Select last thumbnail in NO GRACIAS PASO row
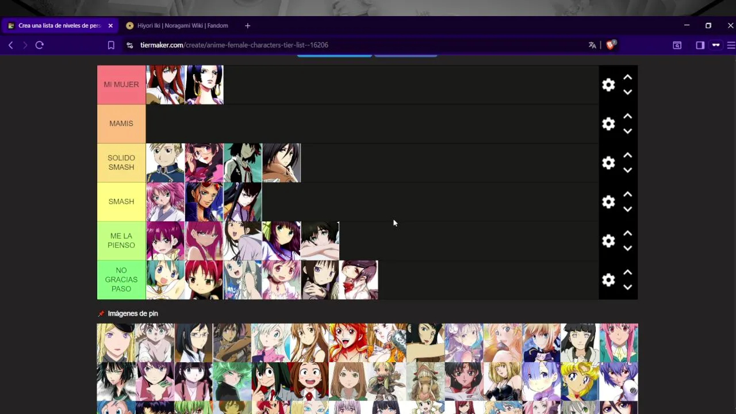 [x=359, y=280]
